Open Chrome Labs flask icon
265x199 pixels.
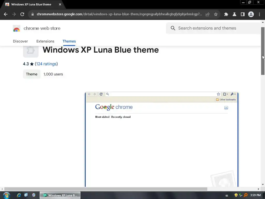coord(234,15)
